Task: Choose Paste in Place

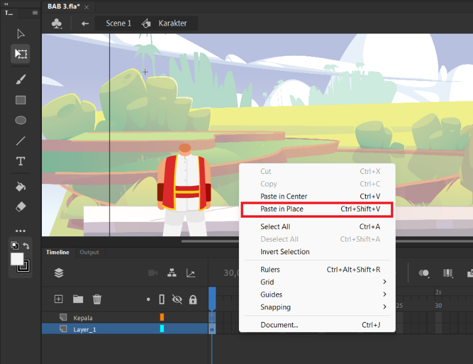Action: click(x=317, y=209)
